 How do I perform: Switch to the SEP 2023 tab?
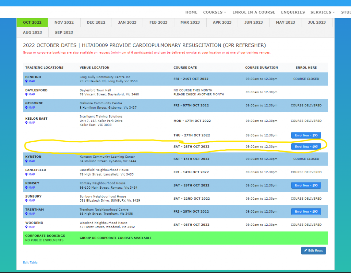[x=64, y=33]
